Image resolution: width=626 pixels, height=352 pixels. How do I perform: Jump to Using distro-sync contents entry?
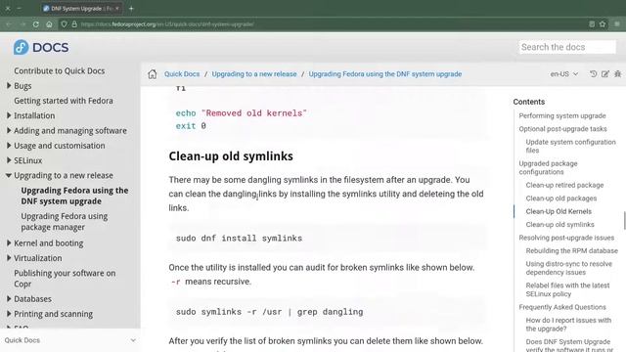point(569,268)
